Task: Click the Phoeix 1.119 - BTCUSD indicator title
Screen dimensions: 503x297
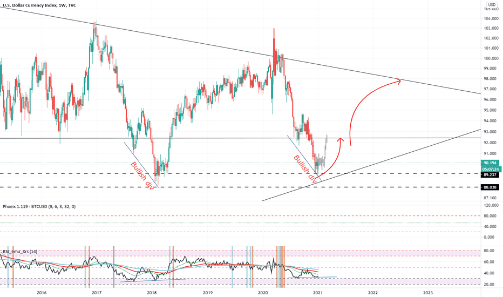Action: (x=39, y=206)
